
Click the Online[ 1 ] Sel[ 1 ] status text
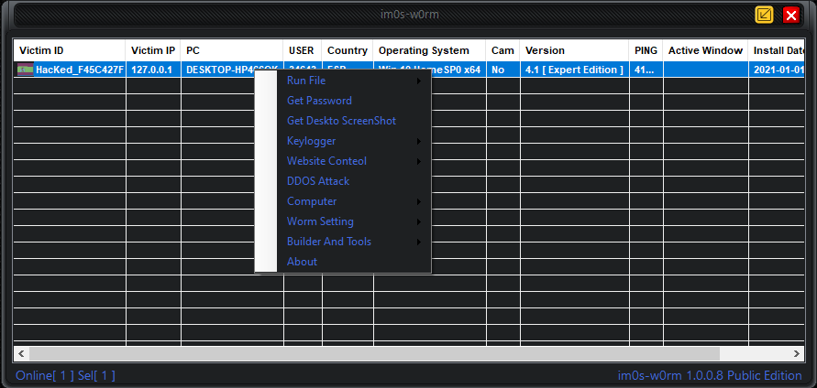[x=66, y=375]
